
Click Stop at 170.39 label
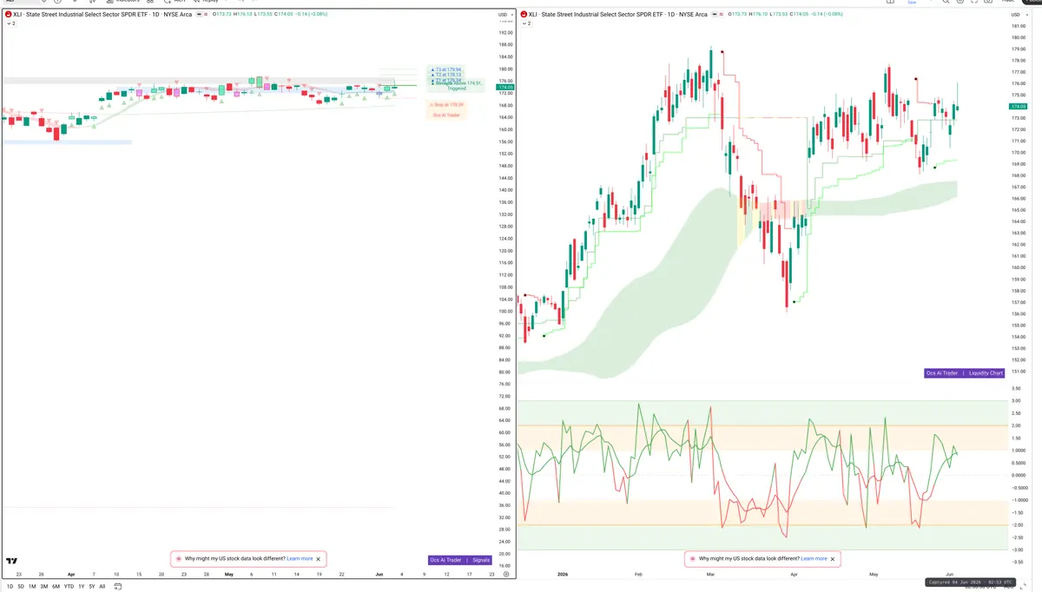448,104
